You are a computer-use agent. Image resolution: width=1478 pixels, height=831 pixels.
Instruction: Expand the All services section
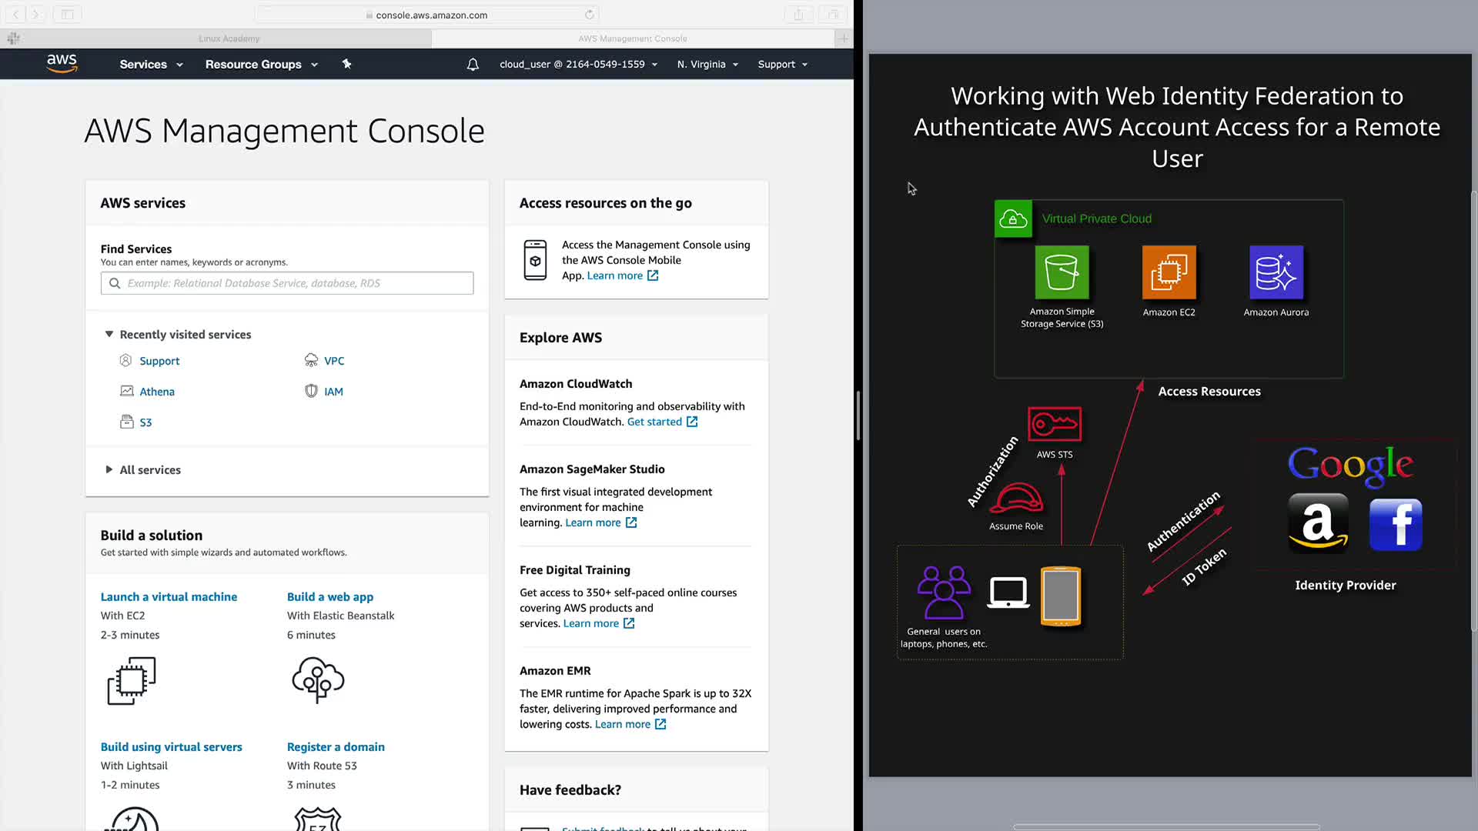click(x=109, y=469)
